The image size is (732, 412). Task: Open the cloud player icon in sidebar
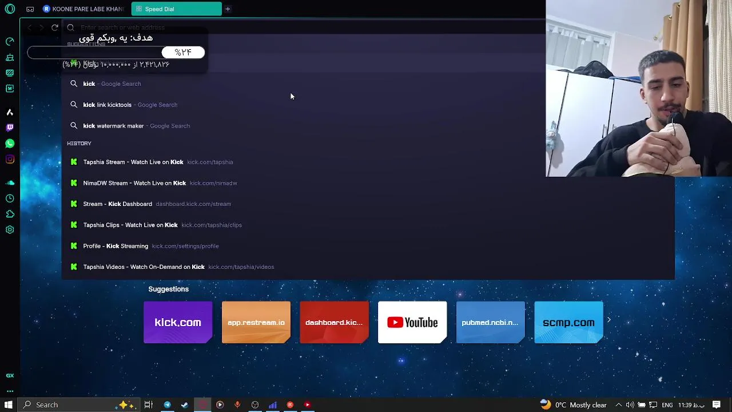(x=10, y=183)
